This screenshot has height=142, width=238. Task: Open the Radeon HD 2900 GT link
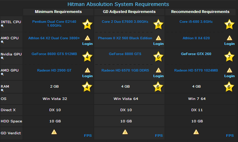pyautogui.click(x=54, y=70)
